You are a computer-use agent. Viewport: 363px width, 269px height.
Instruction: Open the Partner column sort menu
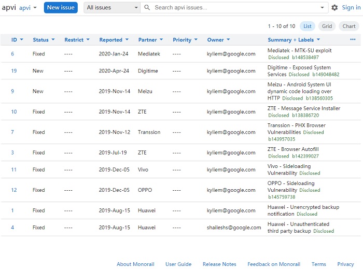point(150,40)
